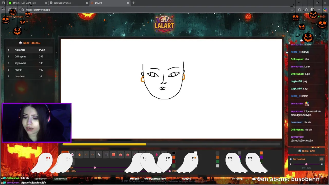Click seymoverr row in score table

click(x=30, y=63)
